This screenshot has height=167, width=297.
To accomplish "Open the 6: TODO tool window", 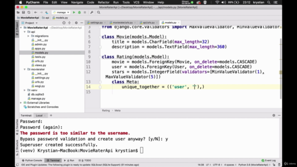I will 85,161.
